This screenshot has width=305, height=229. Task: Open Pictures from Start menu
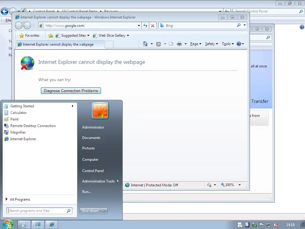coord(88,148)
